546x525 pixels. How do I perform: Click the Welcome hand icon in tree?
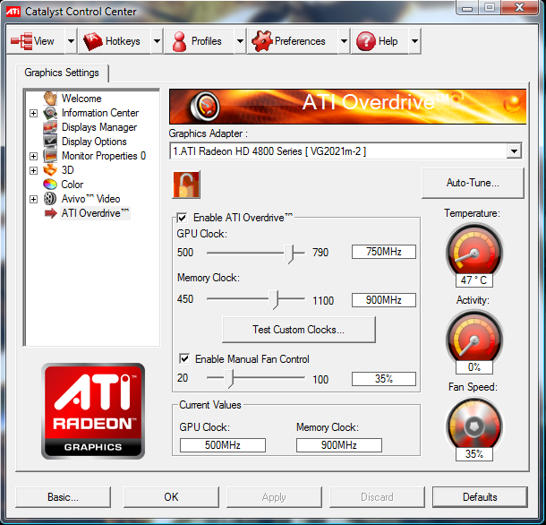coord(51,99)
